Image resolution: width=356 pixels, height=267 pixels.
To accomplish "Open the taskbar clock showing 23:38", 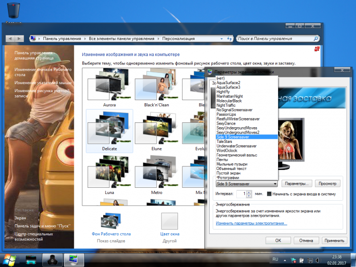I will coord(337,260).
